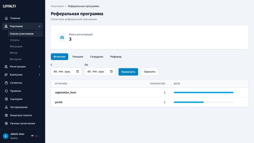254x143 pixels.
Task: Open the Сценарии sidebar item
Action: click(x=22, y=99)
